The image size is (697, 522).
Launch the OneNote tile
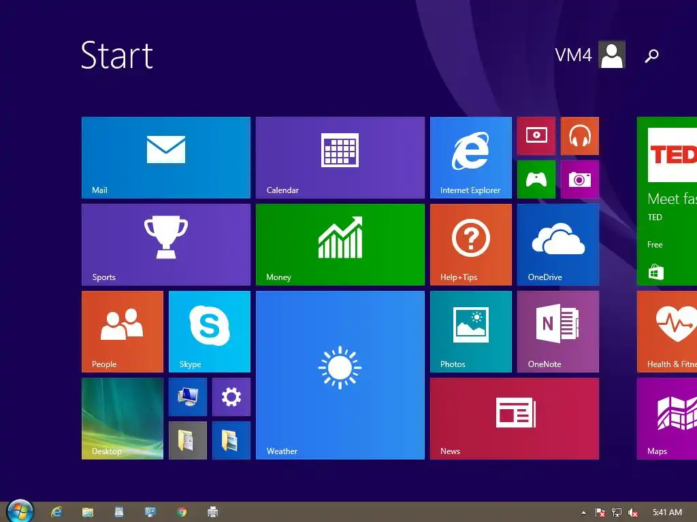[558, 332]
